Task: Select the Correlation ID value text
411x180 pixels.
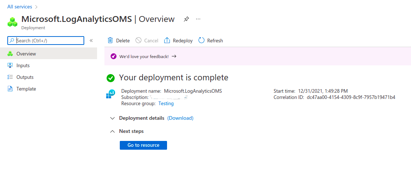Action: pos(351,97)
